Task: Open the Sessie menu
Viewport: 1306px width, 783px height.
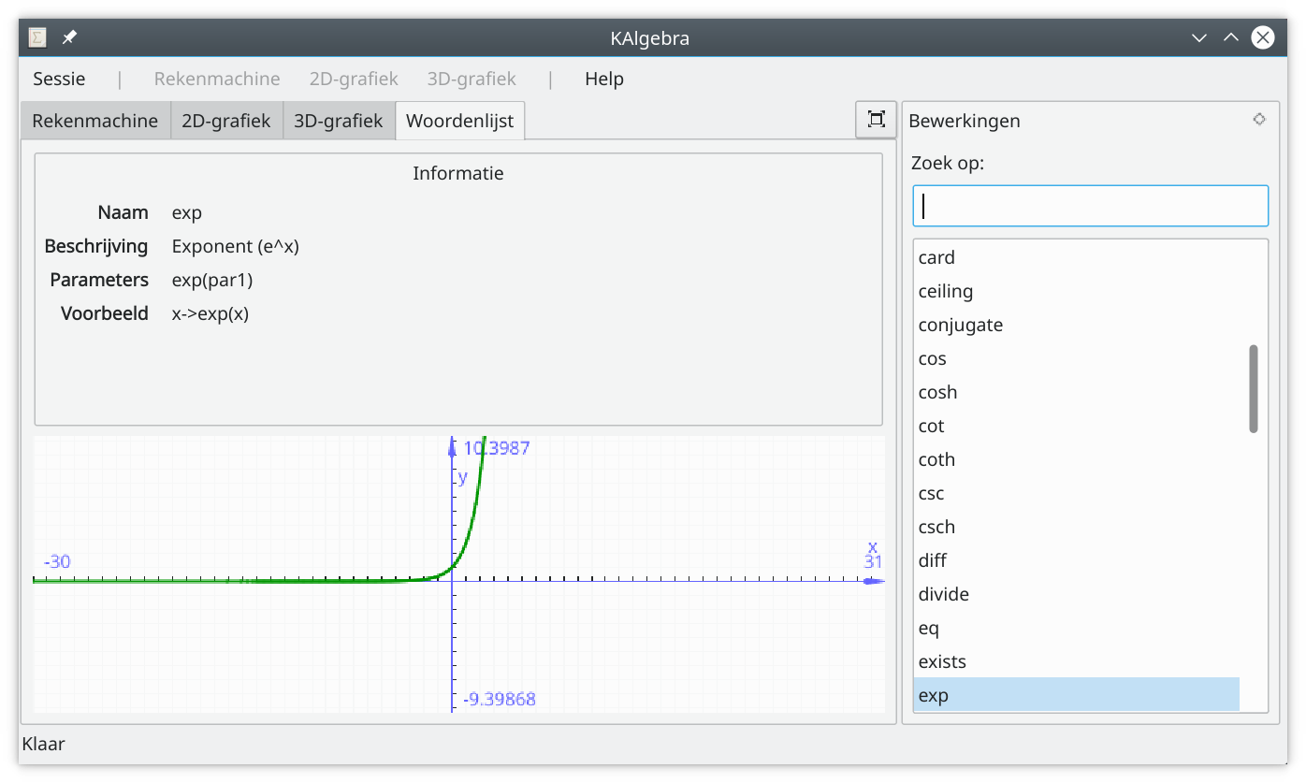Action: coord(59,79)
